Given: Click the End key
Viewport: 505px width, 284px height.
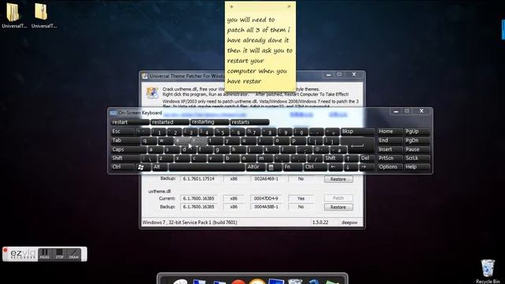Looking at the screenshot, I should click(390, 140).
